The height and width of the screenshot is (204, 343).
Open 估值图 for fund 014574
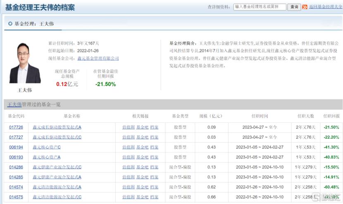(129, 187)
